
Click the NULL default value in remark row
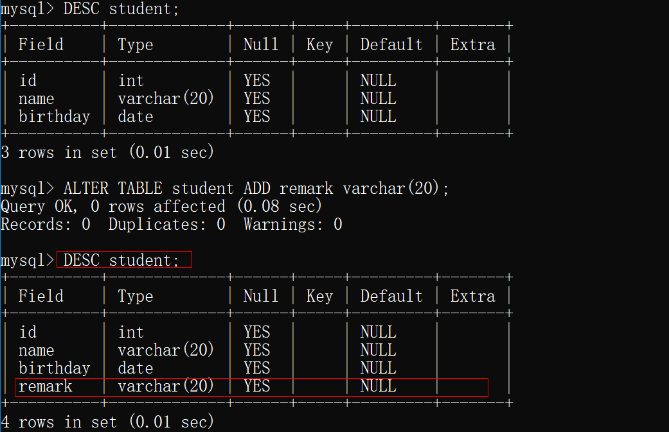(378, 386)
